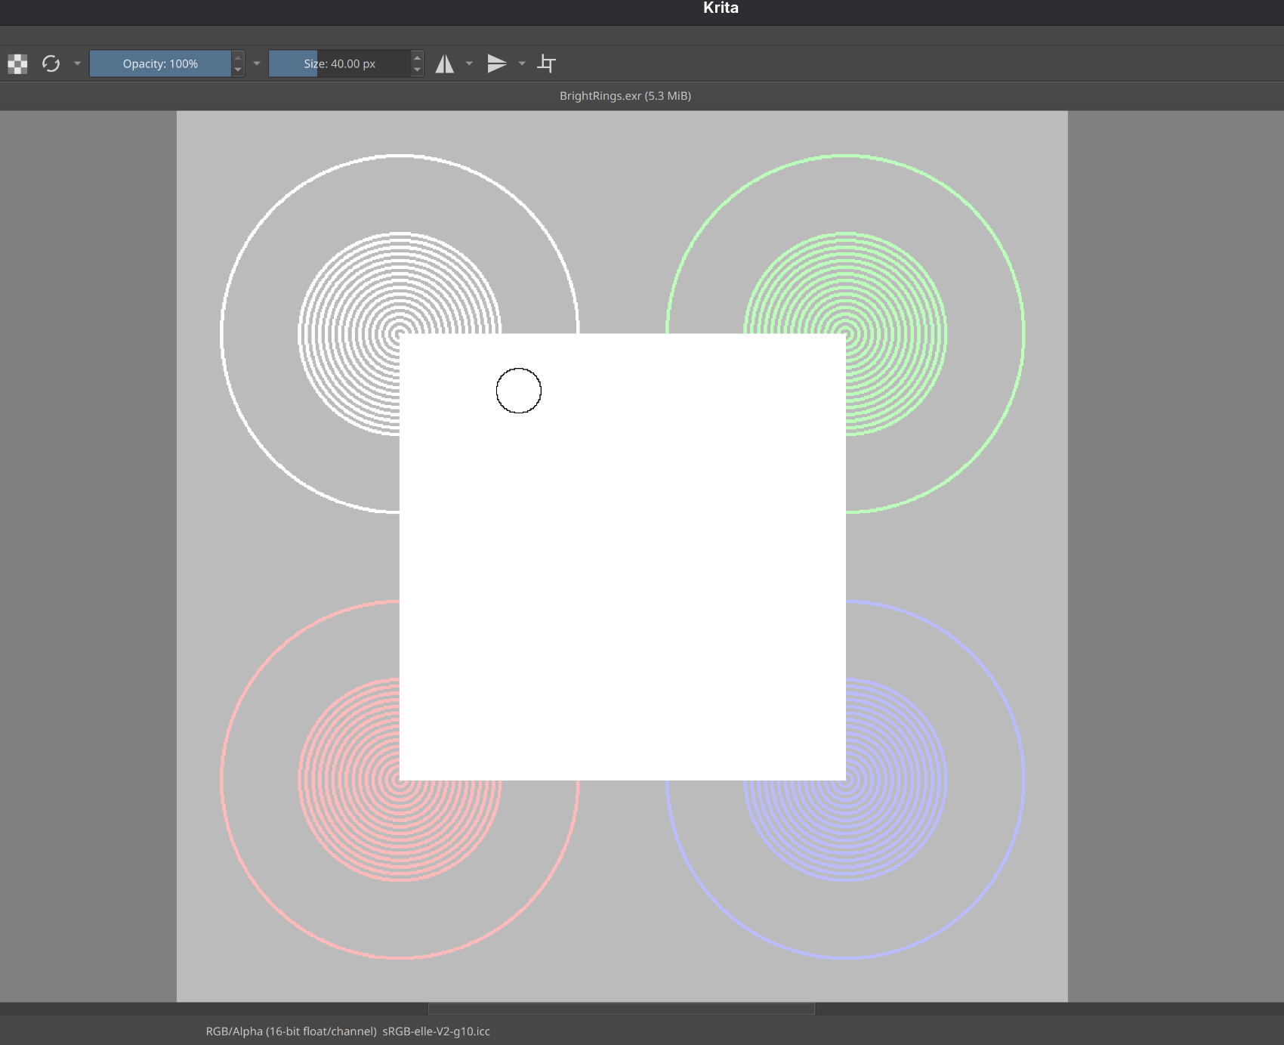Click the Krita window title
This screenshot has width=1284, height=1045.
click(x=721, y=8)
